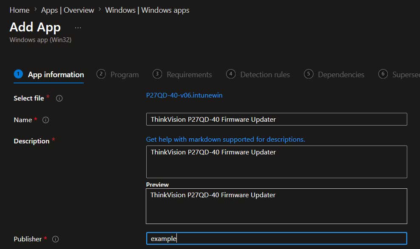Click step 3 circle icon for Requirements

(x=157, y=74)
